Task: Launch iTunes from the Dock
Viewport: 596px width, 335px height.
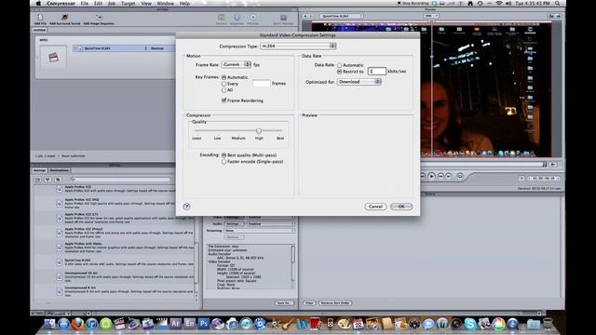Action: [91, 324]
